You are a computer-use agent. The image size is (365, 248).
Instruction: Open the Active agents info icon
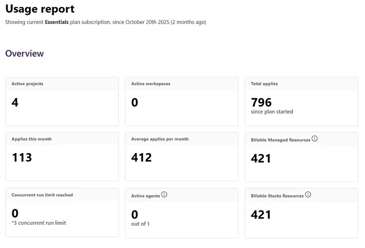[164, 195]
